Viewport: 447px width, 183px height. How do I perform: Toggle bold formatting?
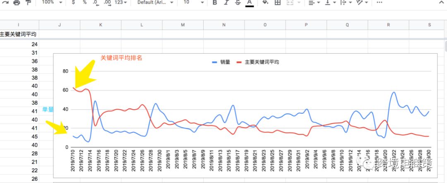(x=215, y=2)
